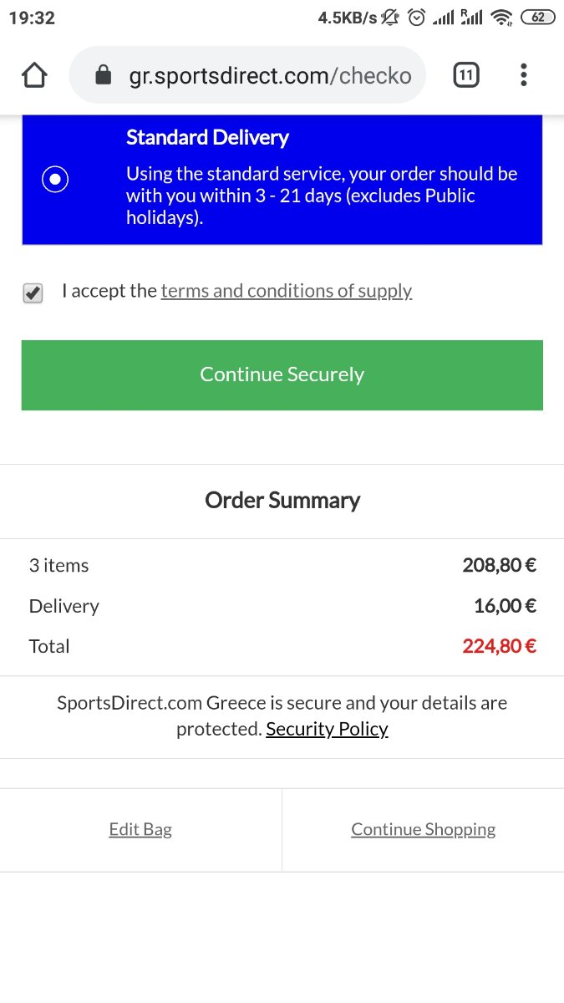Open the tab switcher showing 11 tabs

click(x=466, y=76)
